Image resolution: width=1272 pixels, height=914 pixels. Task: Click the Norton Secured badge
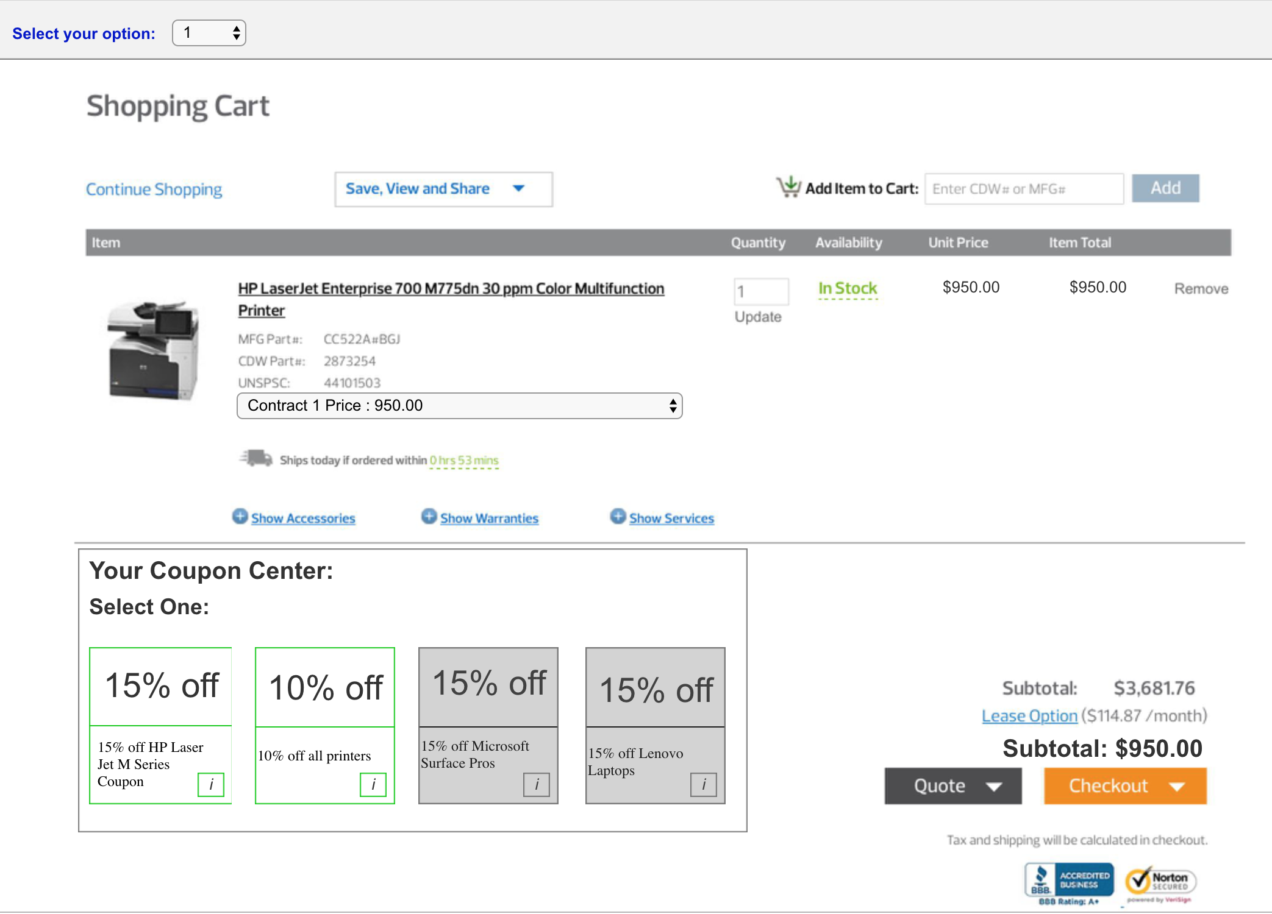[1161, 882]
